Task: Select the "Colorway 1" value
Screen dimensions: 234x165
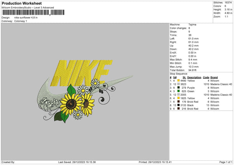Action: pyautogui.click(x=21, y=21)
